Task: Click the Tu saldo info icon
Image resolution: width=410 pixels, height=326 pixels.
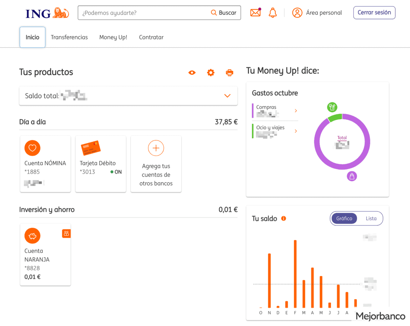Action: coord(283,218)
